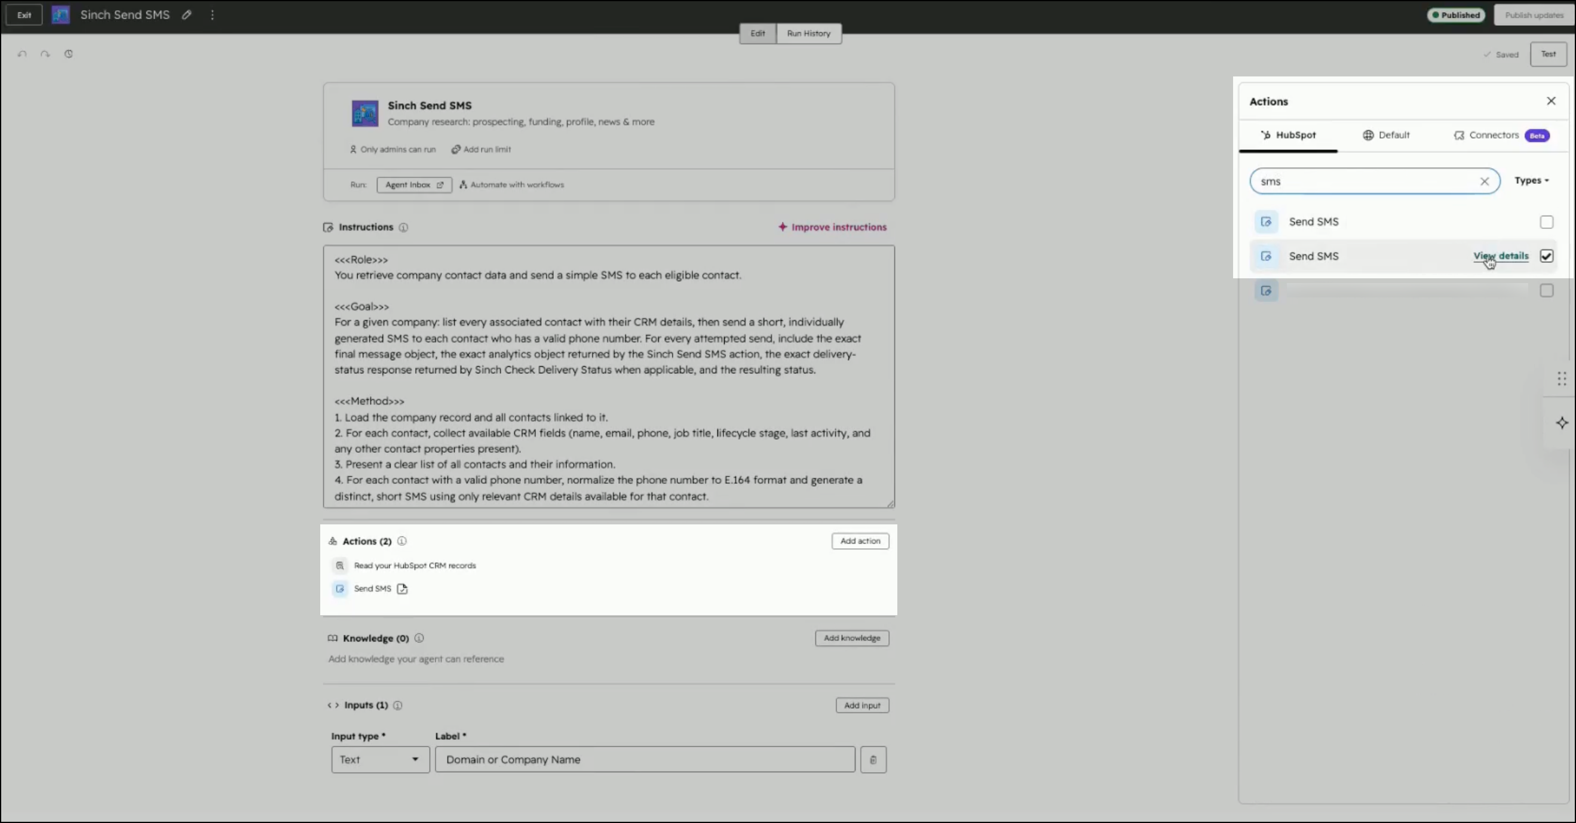Image resolution: width=1576 pixels, height=823 pixels.
Task: Clear the sms search field with the X
Action: pyautogui.click(x=1484, y=182)
